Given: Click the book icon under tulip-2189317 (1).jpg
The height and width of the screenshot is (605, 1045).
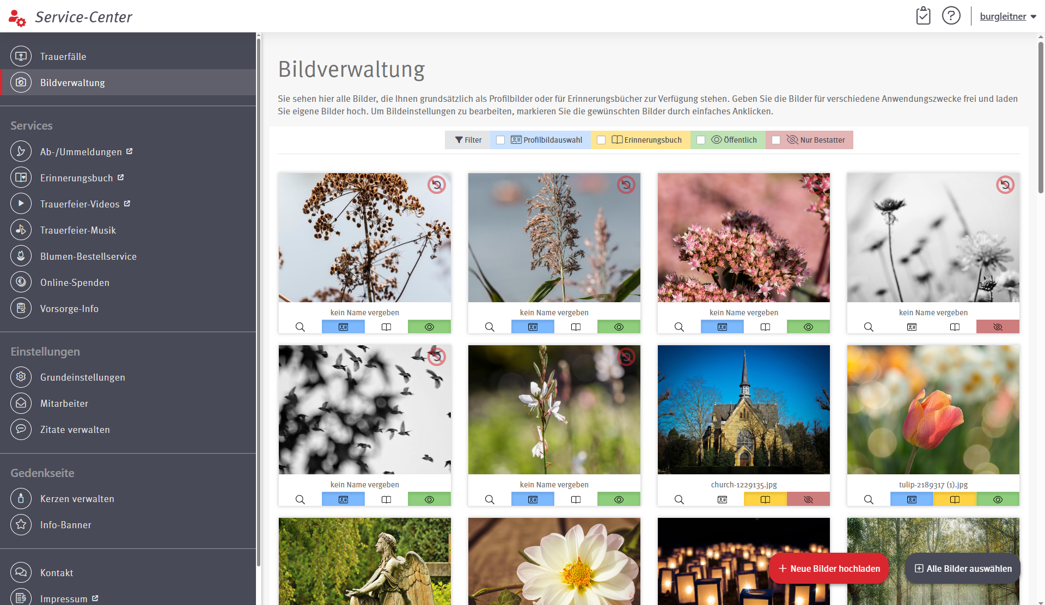Looking at the screenshot, I should pyautogui.click(x=955, y=499).
